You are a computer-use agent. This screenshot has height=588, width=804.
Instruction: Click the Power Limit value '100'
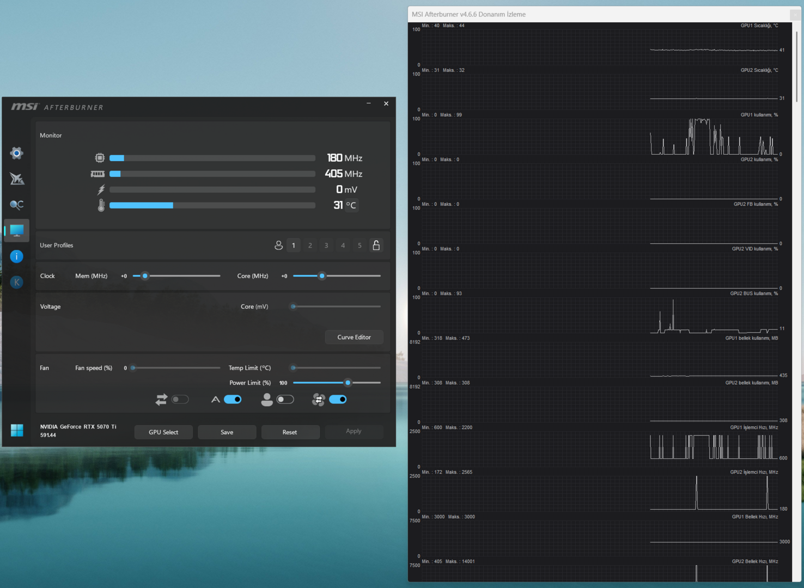(x=283, y=383)
